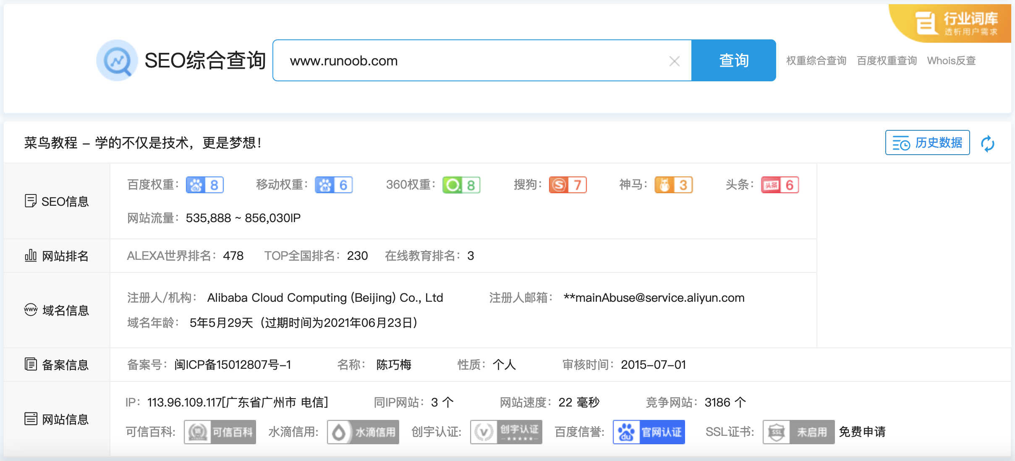Click the 域名信息 www globe icon
This screenshot has width=1015, height=461.
tap(31, 310)
